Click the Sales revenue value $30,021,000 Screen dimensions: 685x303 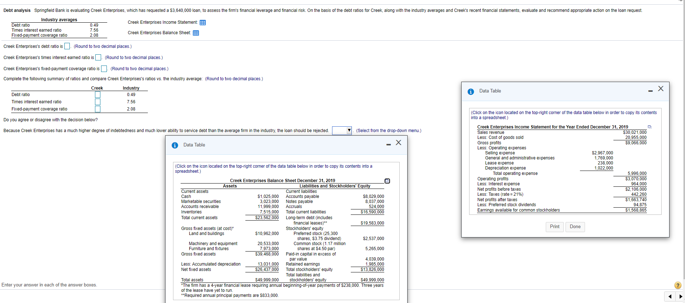tap(635, 132)
